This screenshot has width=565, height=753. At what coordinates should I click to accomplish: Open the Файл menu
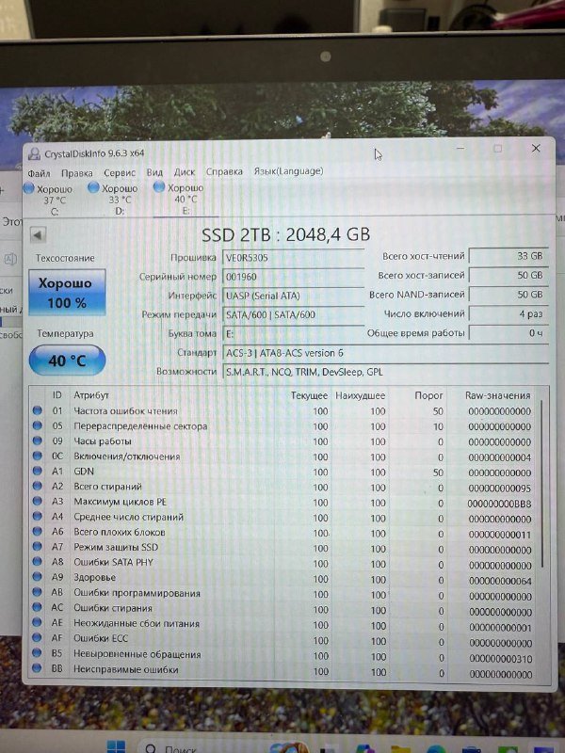point(39,173)
